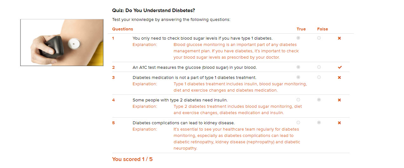Screen dimensions: 404x168
Task: Click the incorrect X icon for question 4
Action: (x=339, y=100)
